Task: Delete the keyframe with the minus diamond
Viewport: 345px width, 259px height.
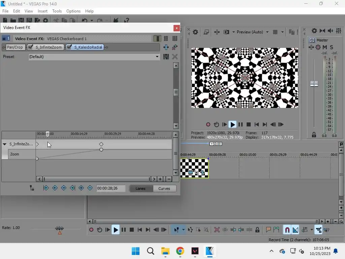Action: point(90,188)
